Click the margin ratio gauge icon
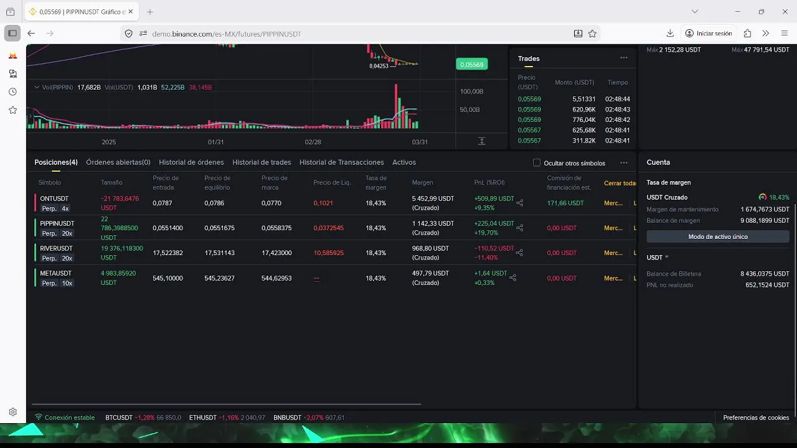The image size is (797, 448). (x=763, y=197)
